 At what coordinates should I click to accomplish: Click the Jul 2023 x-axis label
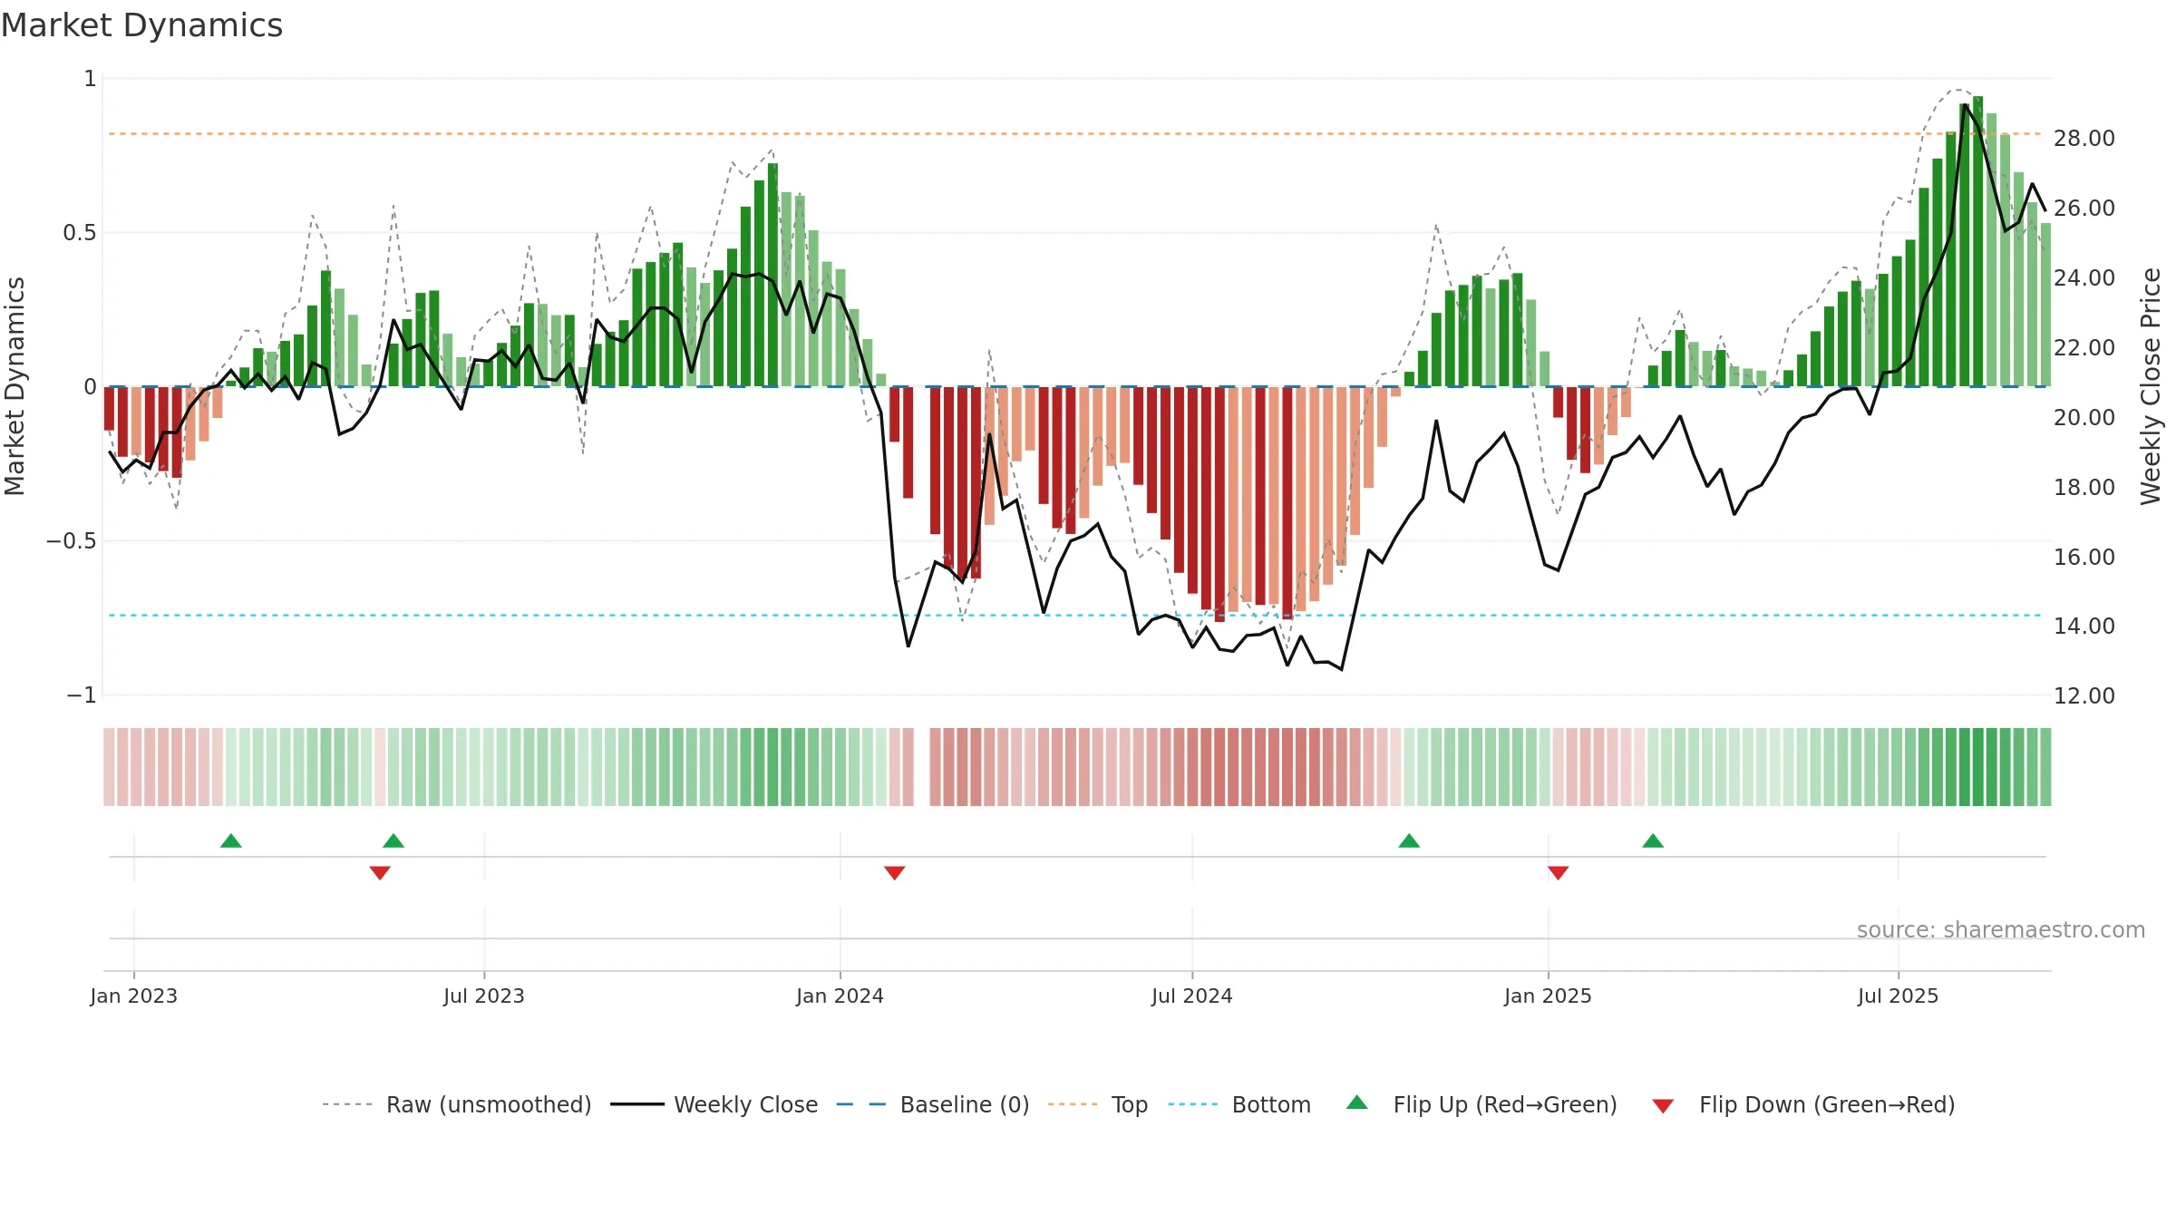click(484, 996)
